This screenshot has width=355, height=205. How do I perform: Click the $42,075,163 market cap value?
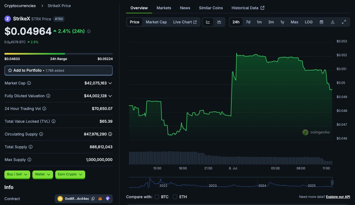(96, 83)
